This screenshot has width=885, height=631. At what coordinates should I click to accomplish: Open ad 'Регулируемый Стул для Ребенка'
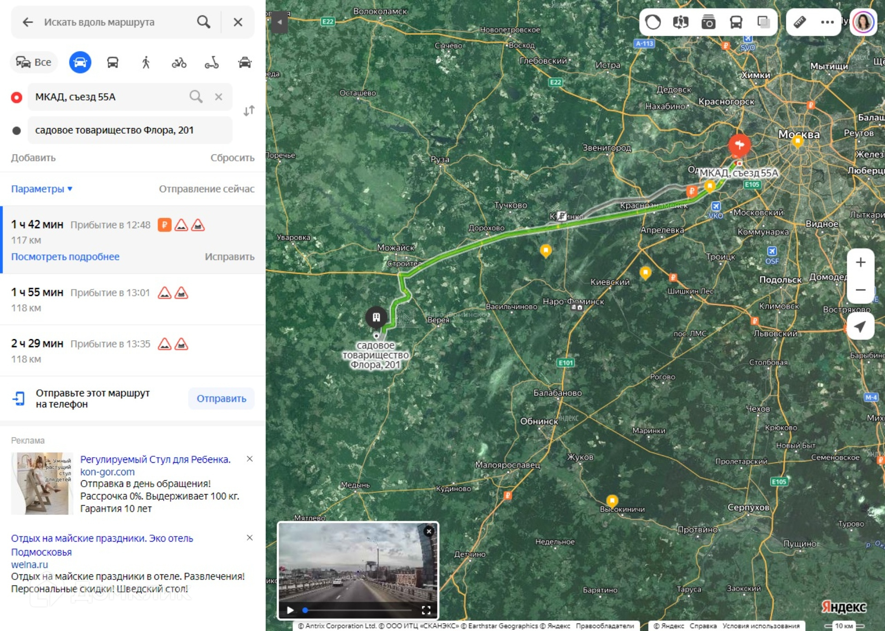[x=155, y=460]
